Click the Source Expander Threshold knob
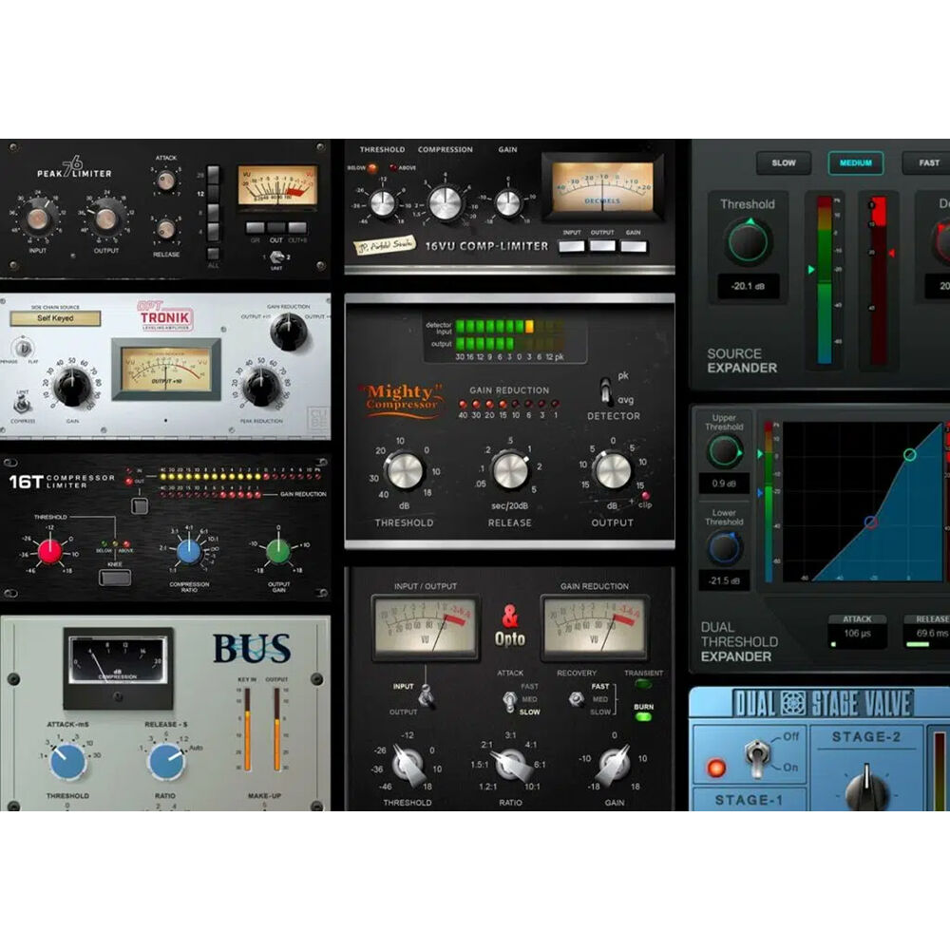 click(749, 242)
